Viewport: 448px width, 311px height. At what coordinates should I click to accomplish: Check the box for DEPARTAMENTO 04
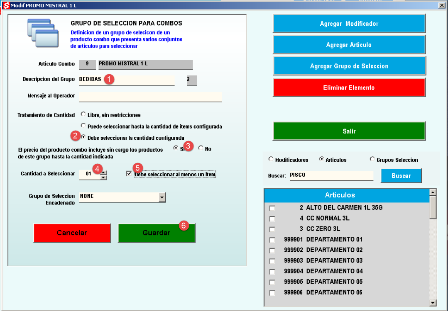(x=272, y=272)
